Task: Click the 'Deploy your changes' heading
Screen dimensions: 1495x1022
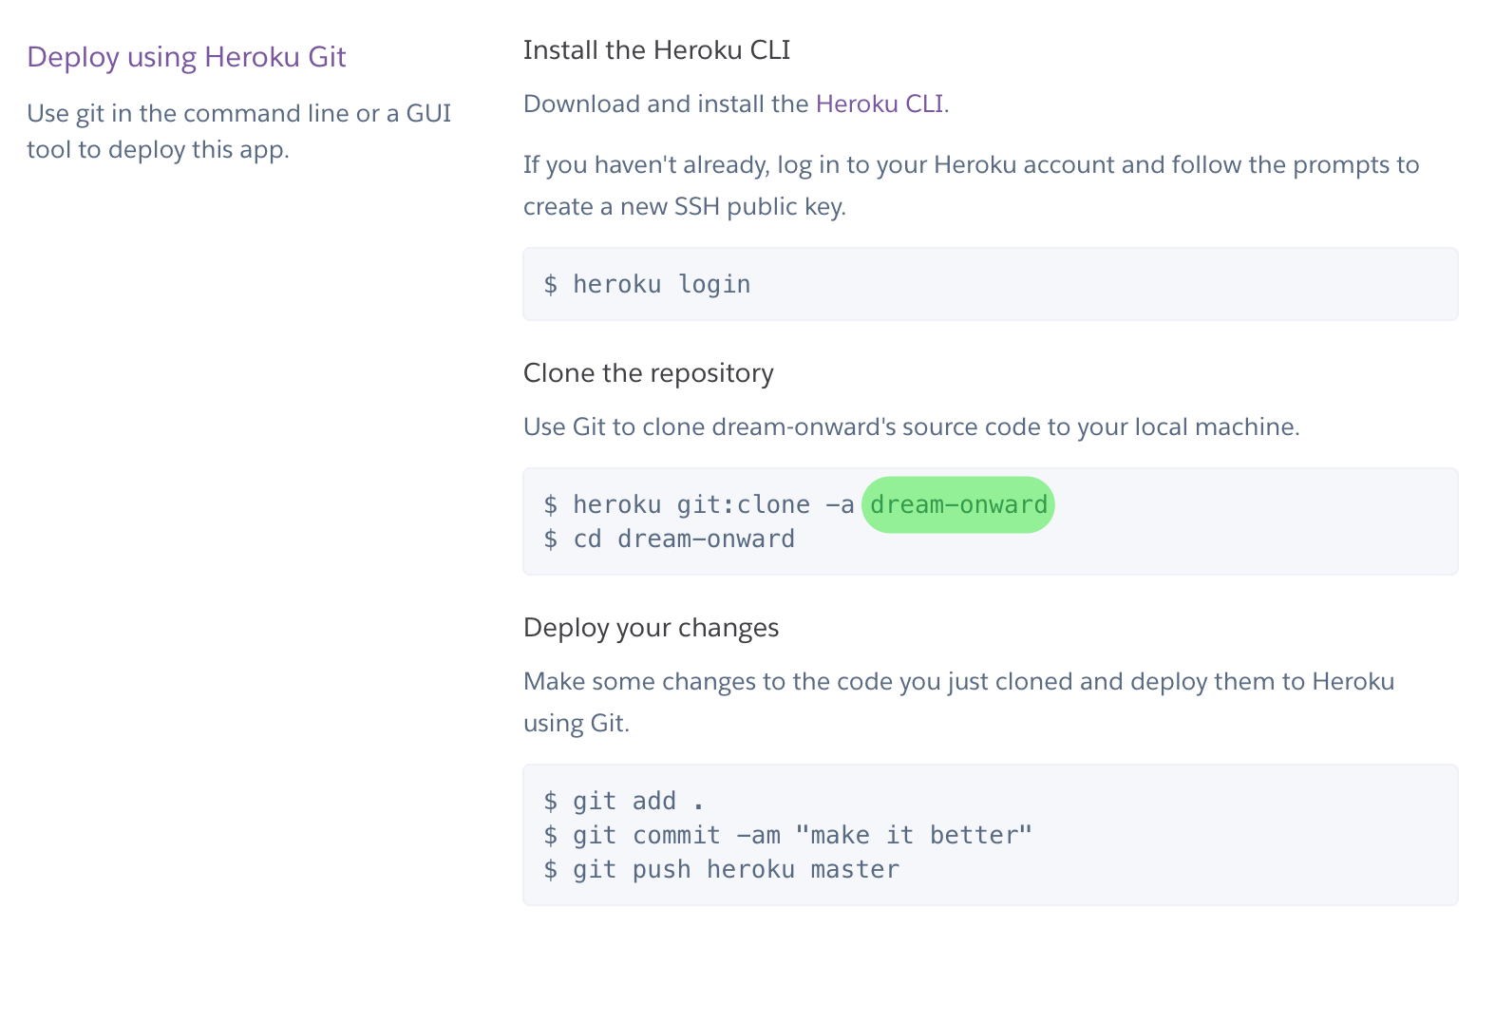Action: pos(651,628)
